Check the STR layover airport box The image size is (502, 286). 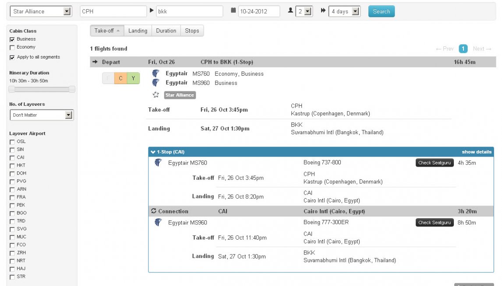click(x=12, y=277)
